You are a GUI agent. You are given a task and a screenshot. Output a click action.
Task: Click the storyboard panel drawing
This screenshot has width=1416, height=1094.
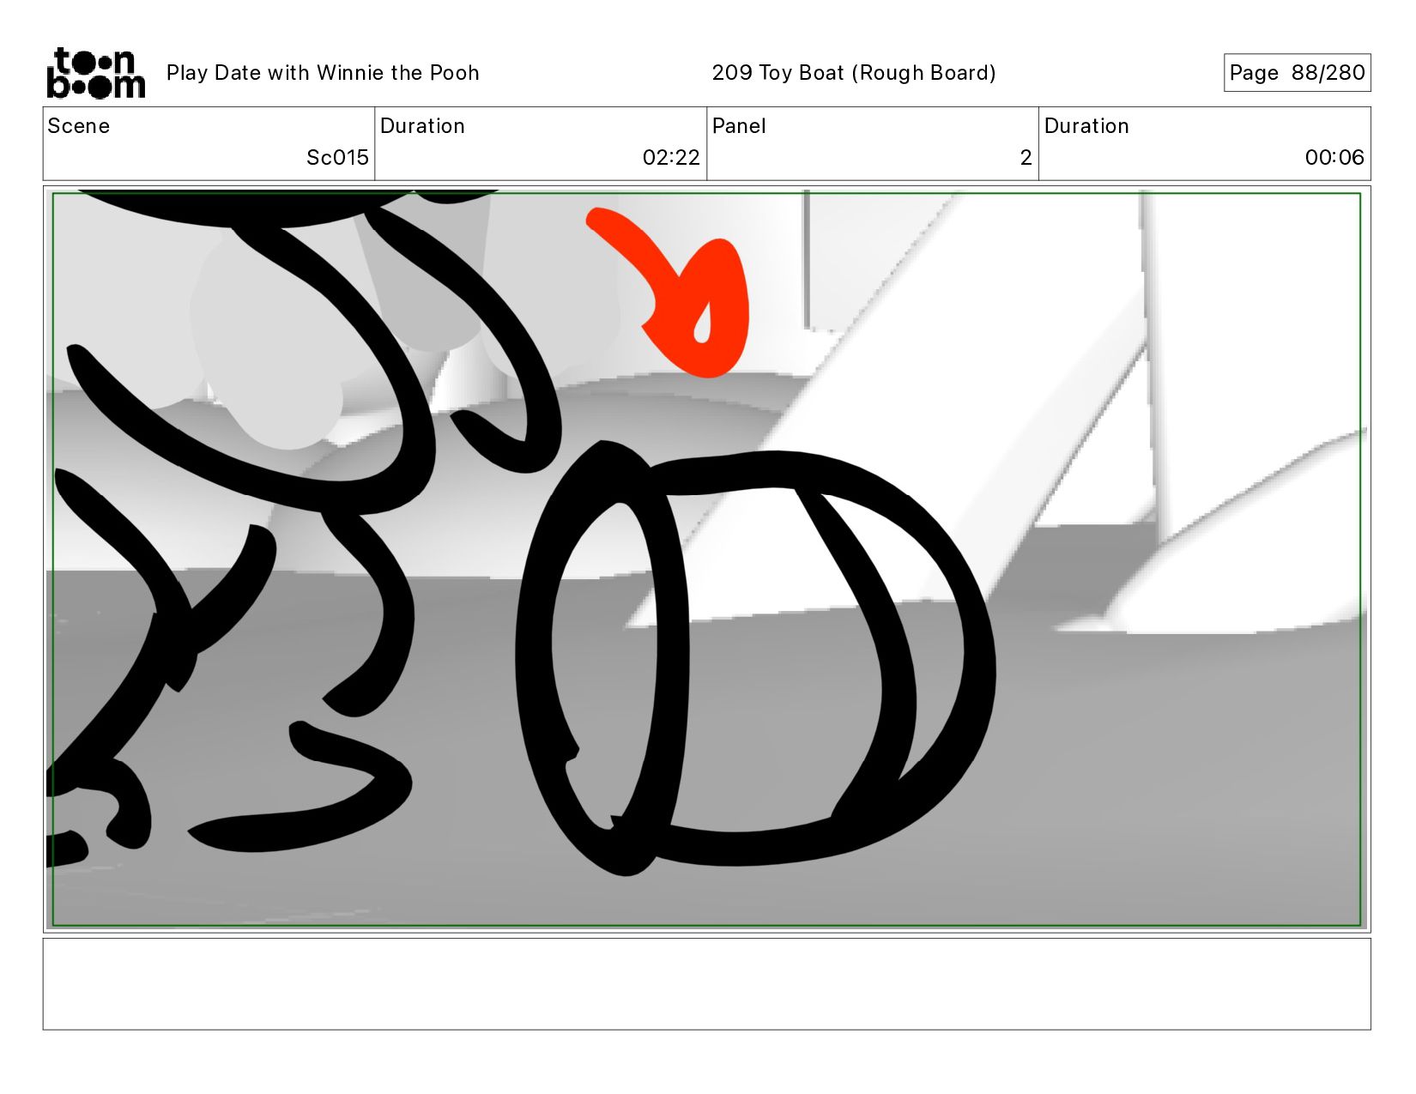706,559
